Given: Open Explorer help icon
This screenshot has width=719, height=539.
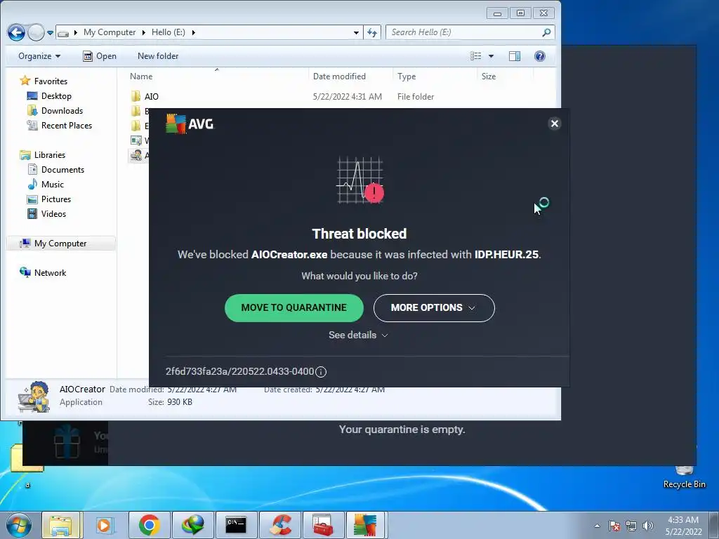Looking at the screenshot, I should point(540,56).
